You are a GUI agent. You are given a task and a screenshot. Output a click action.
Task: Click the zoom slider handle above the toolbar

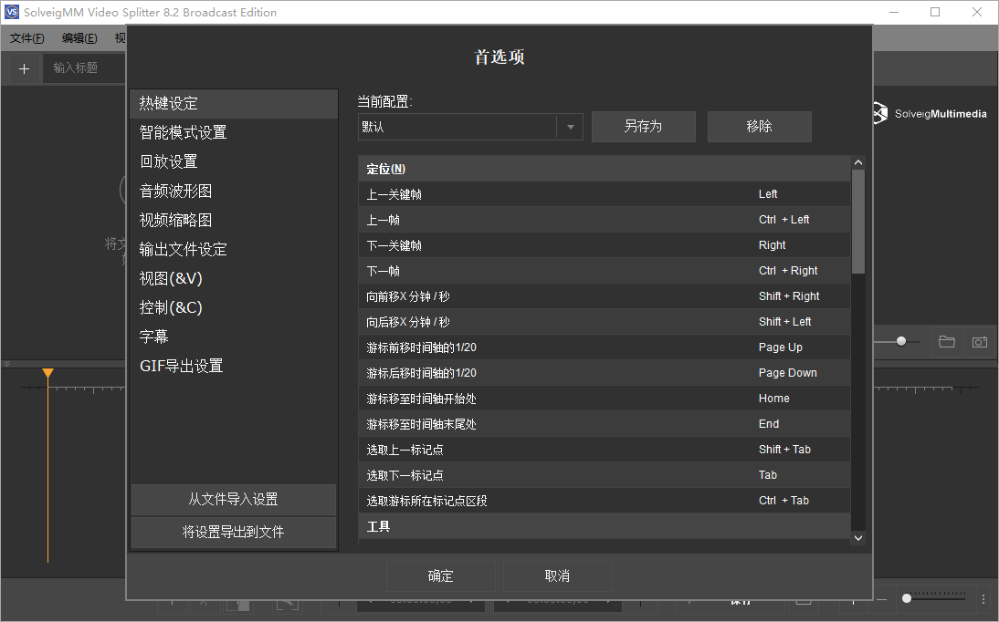pos(899,341)
